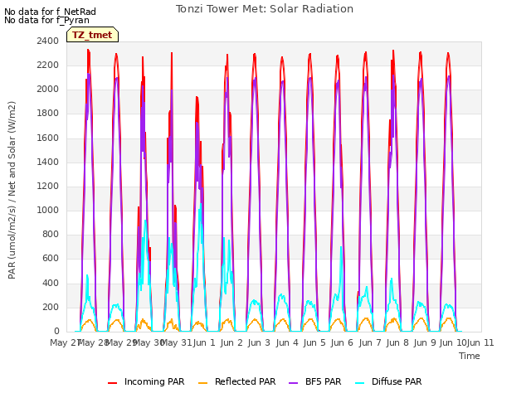
Task: Click the 'May 27' x-axis date label
Action: (66, 342)
